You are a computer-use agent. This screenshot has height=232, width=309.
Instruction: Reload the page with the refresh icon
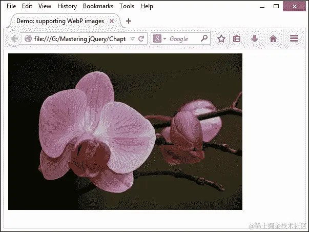click(141, 38)
